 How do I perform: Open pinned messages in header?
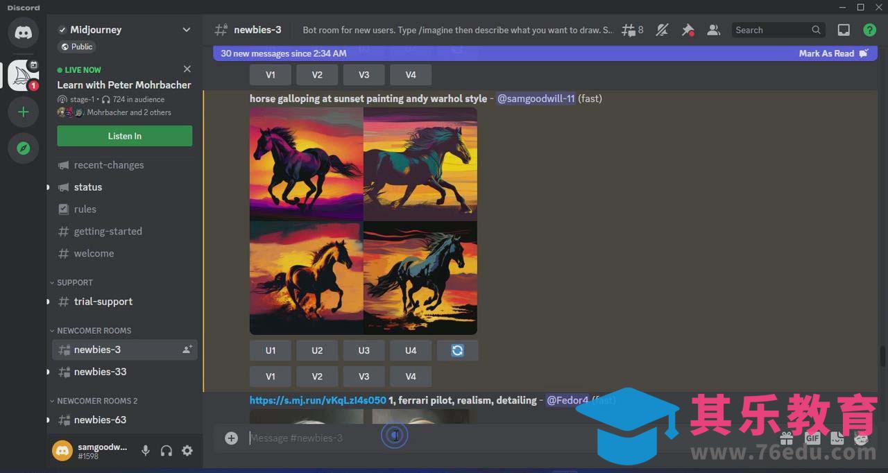pyautogui.click(x=688, y=30)
